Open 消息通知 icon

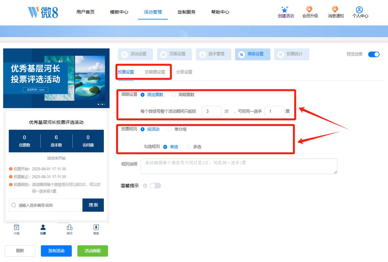(x=335, y=9)
